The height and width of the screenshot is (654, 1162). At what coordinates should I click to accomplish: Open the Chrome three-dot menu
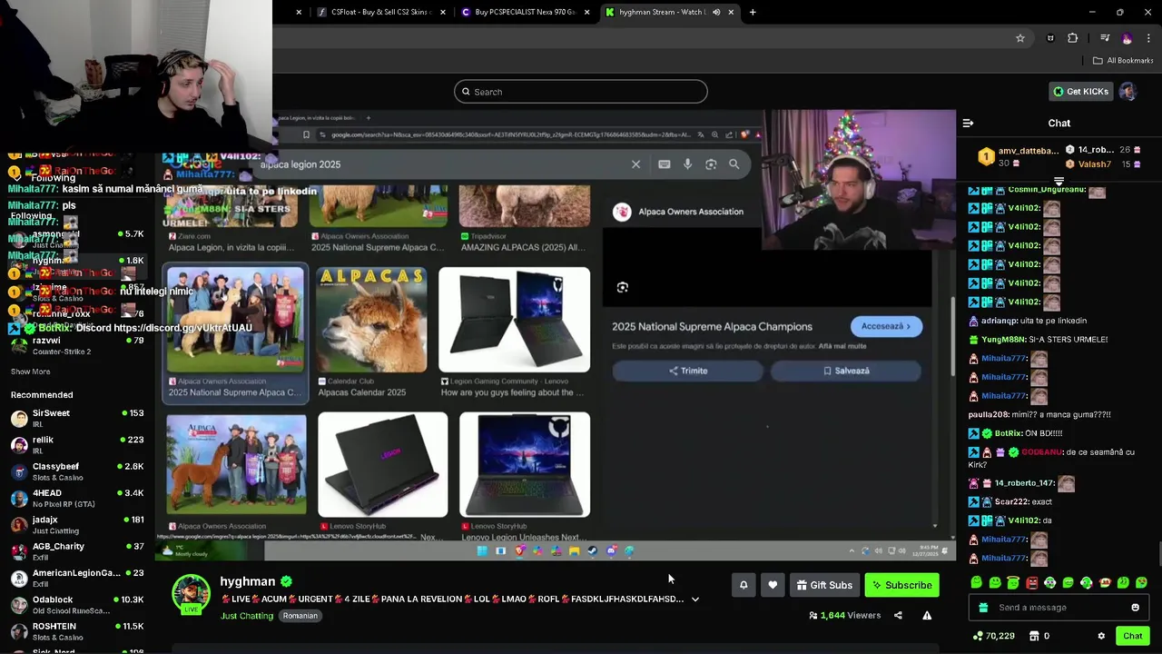1148,38
